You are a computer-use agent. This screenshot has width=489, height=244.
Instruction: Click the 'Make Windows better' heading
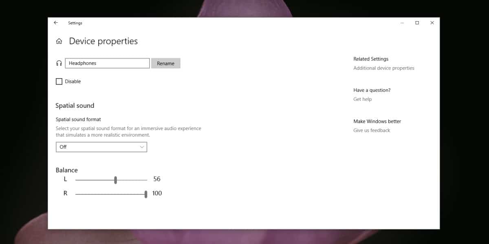(377, 121)
